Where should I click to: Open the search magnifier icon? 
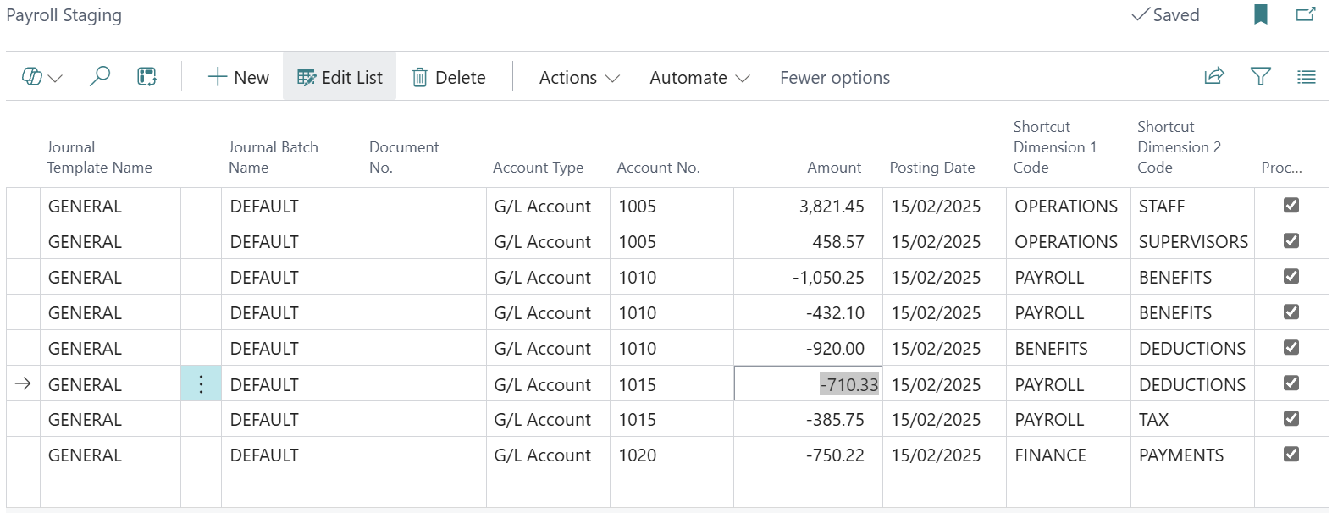(100, 77)
